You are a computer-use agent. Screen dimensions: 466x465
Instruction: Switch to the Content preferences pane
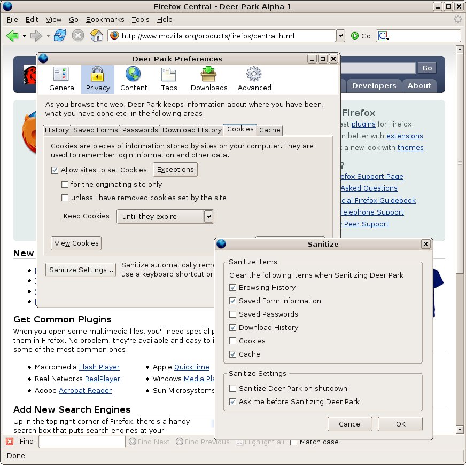click(x=134, y=80)
